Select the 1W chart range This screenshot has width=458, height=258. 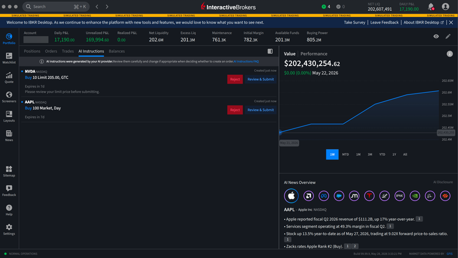(x=332, y=154)
